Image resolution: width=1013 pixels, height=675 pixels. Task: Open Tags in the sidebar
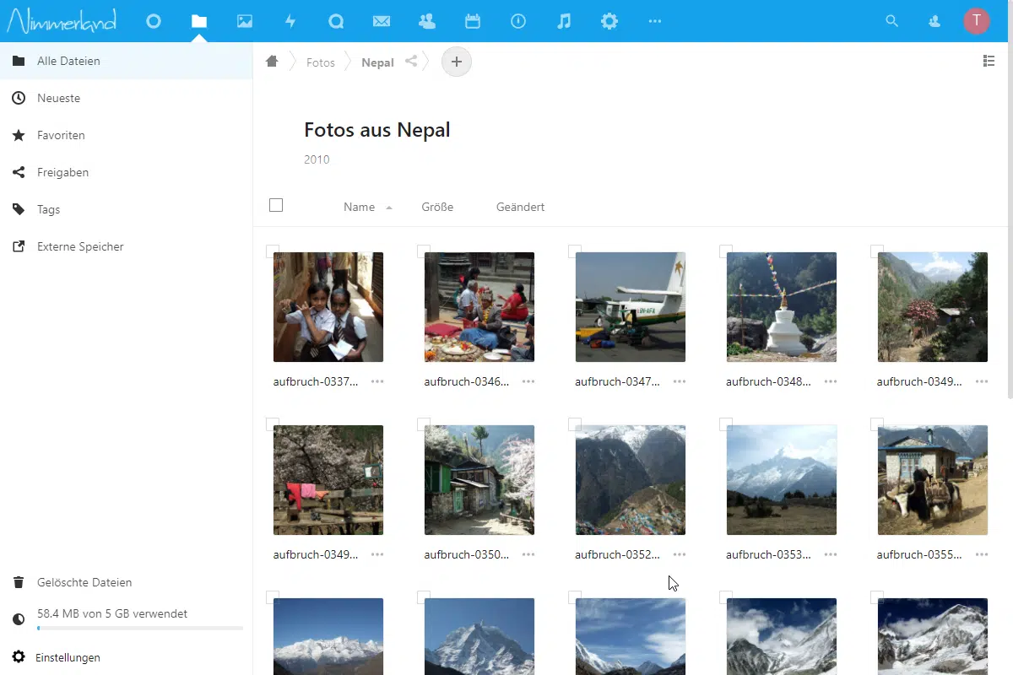coord(127,209)
